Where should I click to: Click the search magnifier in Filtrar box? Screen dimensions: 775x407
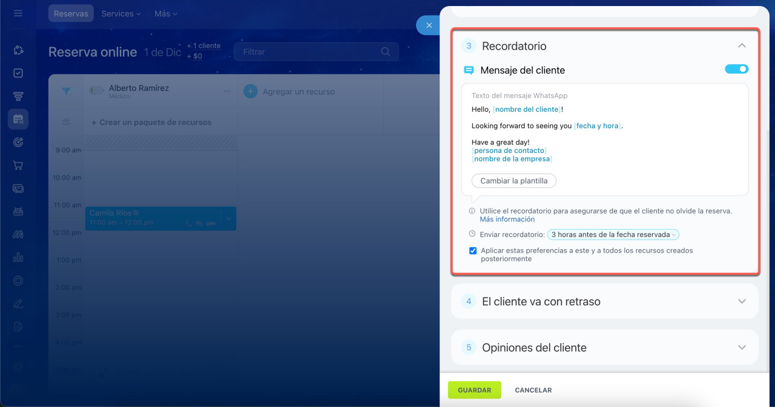(386, 52)
